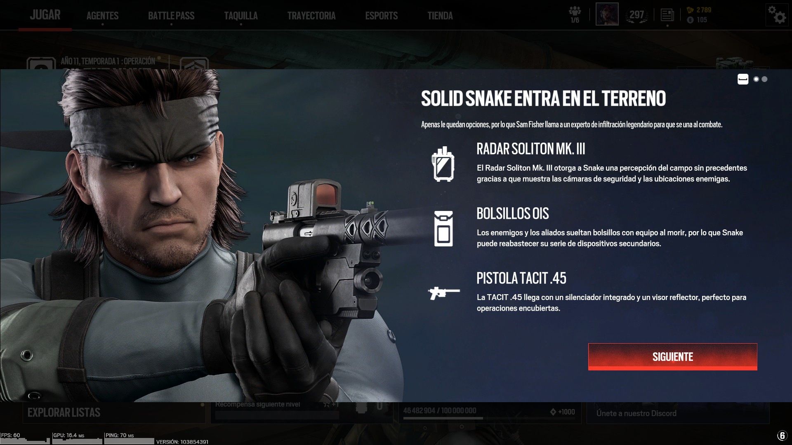792x445 pixels.
Task: Open the squad members icon showing 1/6
Action: [575, 14]
